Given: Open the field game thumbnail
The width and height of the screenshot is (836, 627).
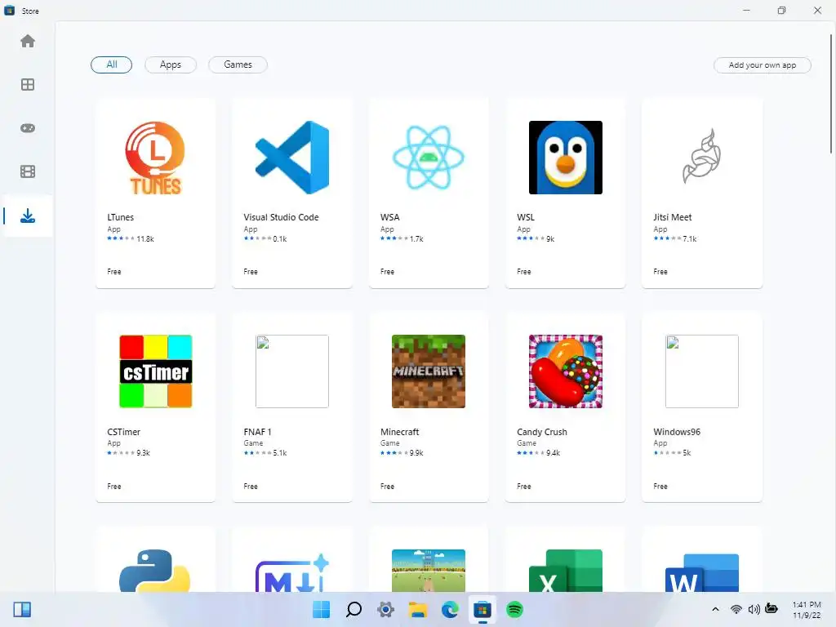Looking at the screenshot, I should click(x=429, y=571).
